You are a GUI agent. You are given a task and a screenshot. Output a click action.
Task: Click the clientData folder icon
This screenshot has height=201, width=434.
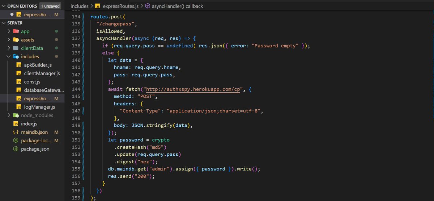point(16,48)
